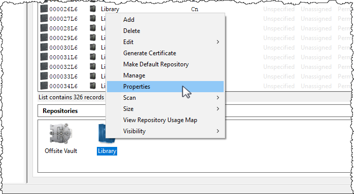Click Unspecified in the 000034L6 row
The image size is (354, 194).
[279, 86]
